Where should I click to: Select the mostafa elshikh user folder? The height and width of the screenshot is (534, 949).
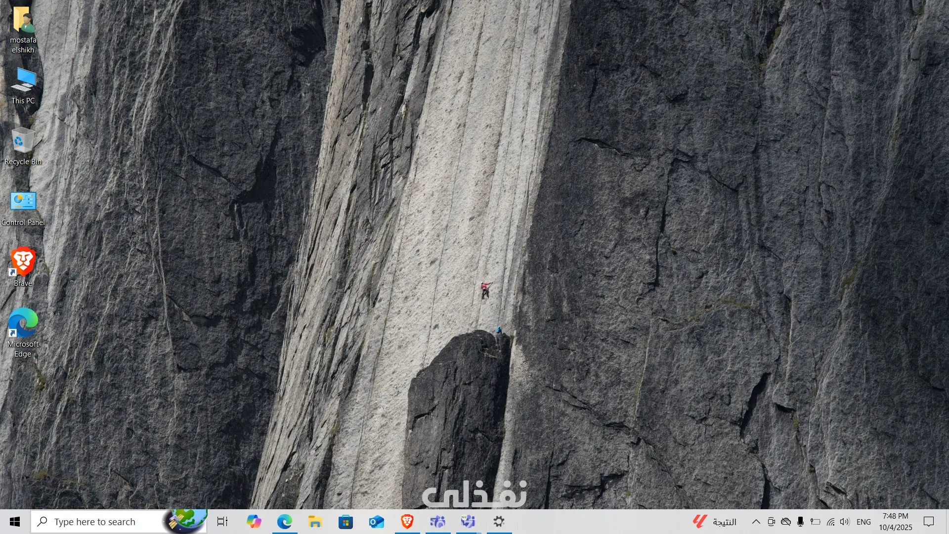point(23,29)
